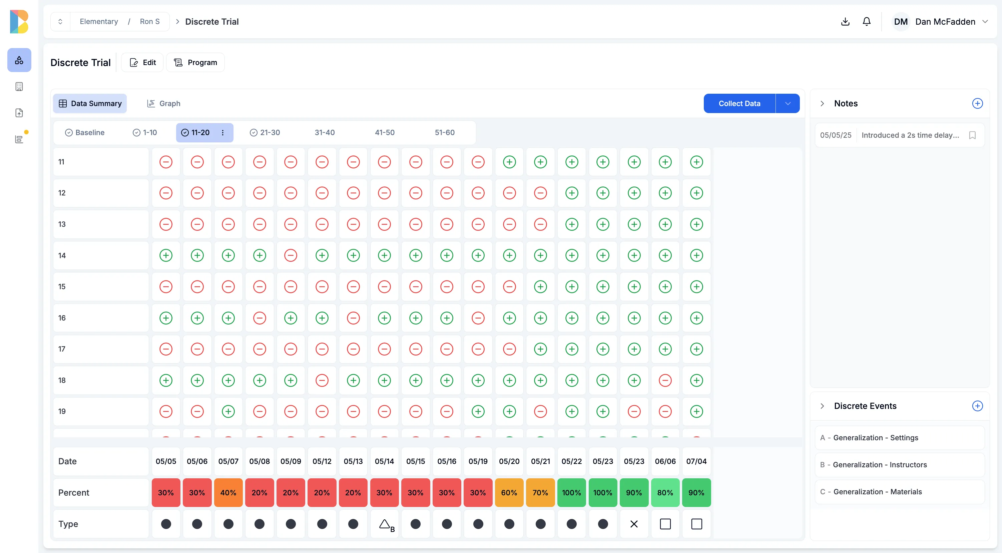The width and height of the screenshot is (1002, 553).
Task: Select the Baseline trial range tab
Action: tap(85, 133)
